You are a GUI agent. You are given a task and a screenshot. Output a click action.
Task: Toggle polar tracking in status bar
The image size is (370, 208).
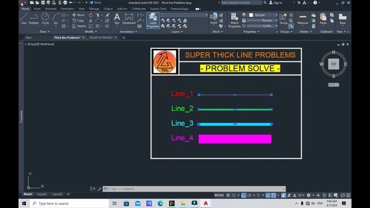point(249,195)
